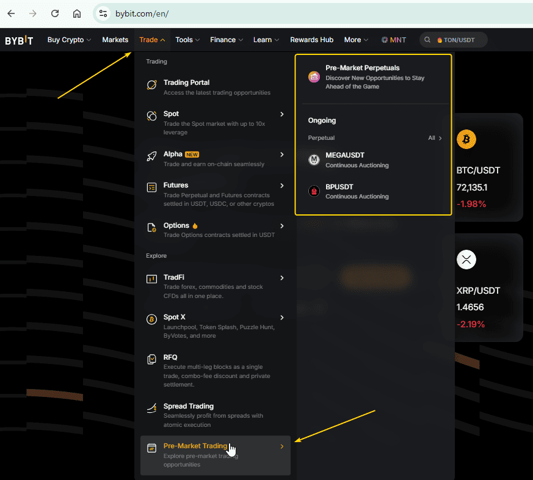
Task: Click the BPUSDT coin icon
Action: click(314, 191)
